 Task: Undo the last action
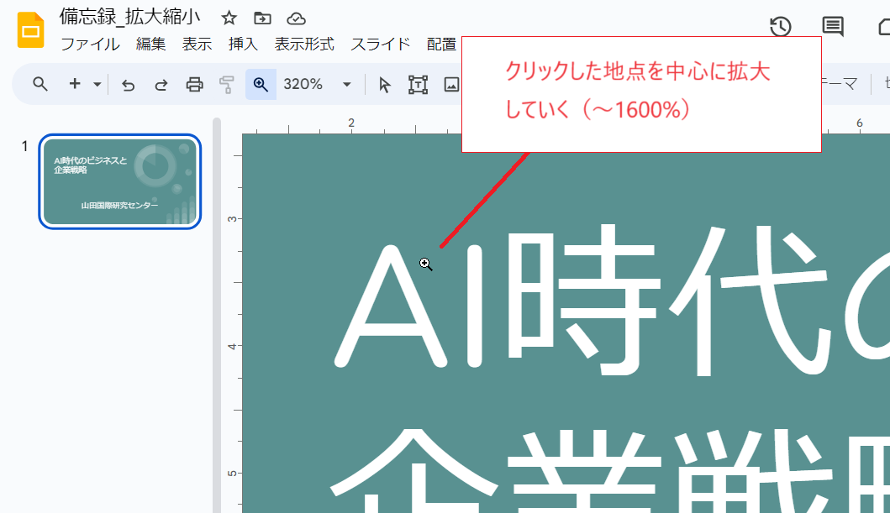[129, 85]
